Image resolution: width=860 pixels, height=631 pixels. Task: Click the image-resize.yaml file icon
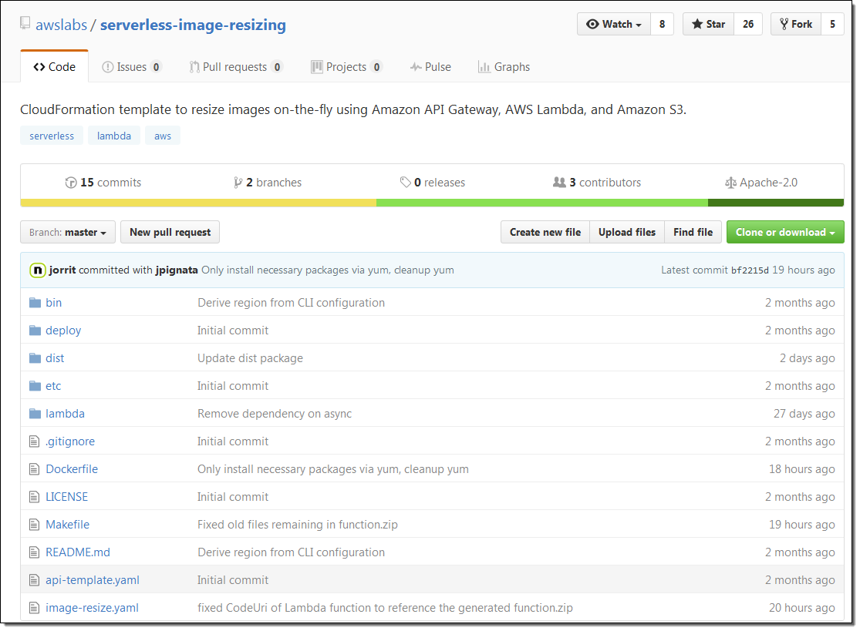35,607
